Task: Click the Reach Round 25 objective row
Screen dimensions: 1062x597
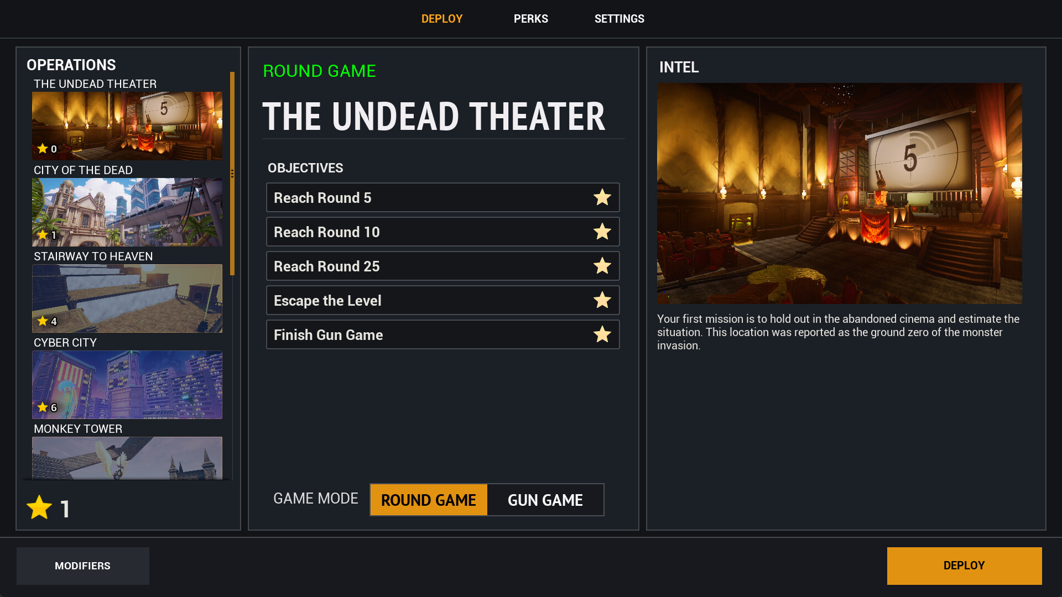Action: [x=443, y=266]
